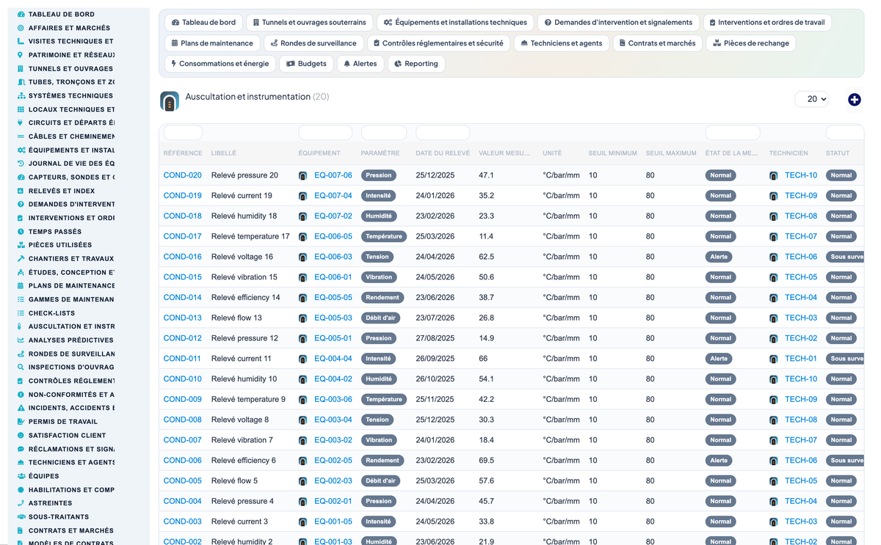Switch to Tunnels et ouvrages souterrains tab

[x=310, y=22]
